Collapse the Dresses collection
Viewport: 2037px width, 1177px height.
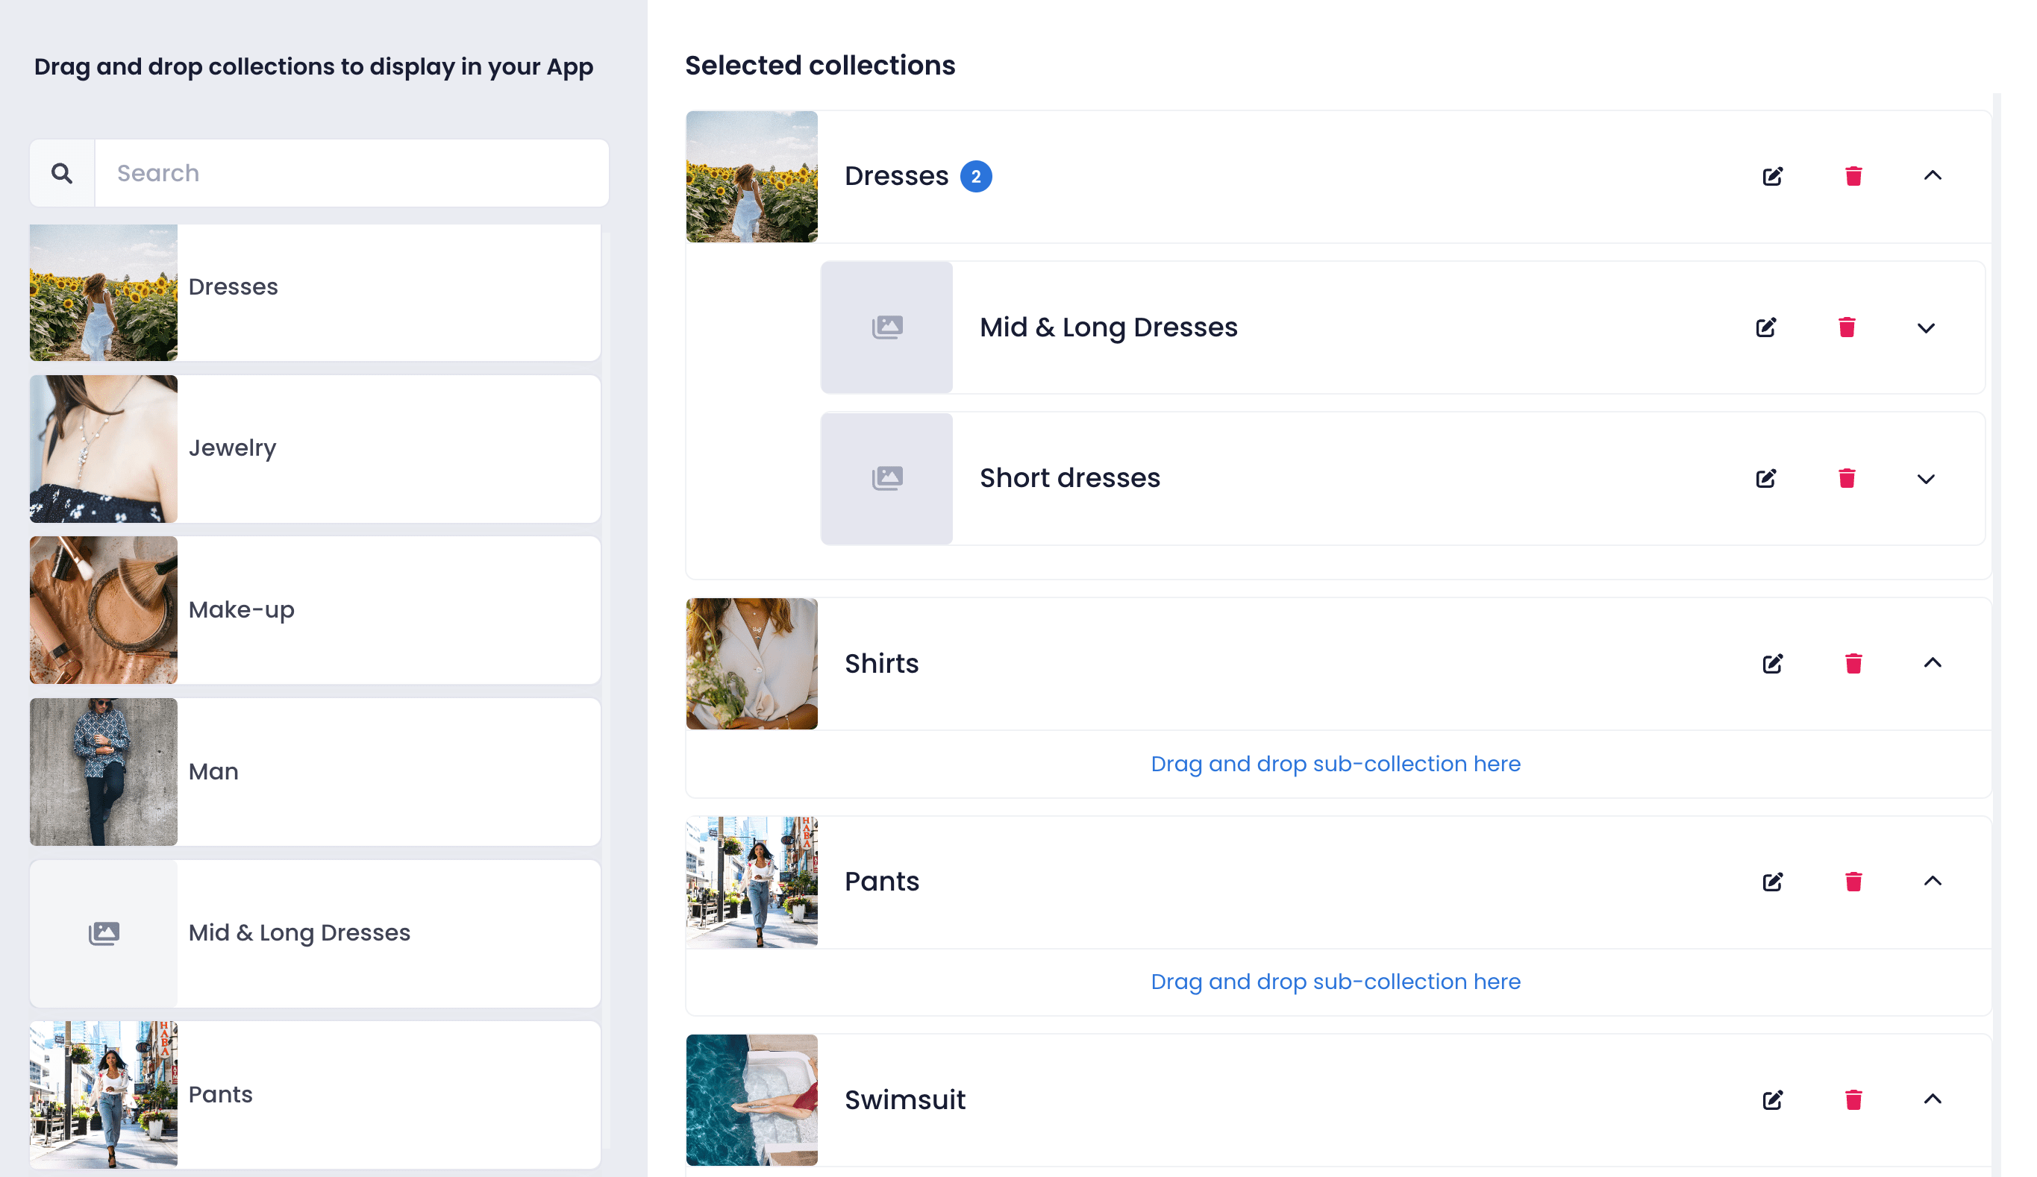tap(1932, 175)
